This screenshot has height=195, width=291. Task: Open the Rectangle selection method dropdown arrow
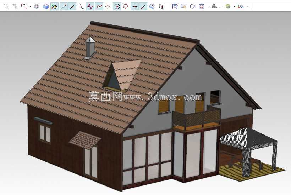coord(30,6)
